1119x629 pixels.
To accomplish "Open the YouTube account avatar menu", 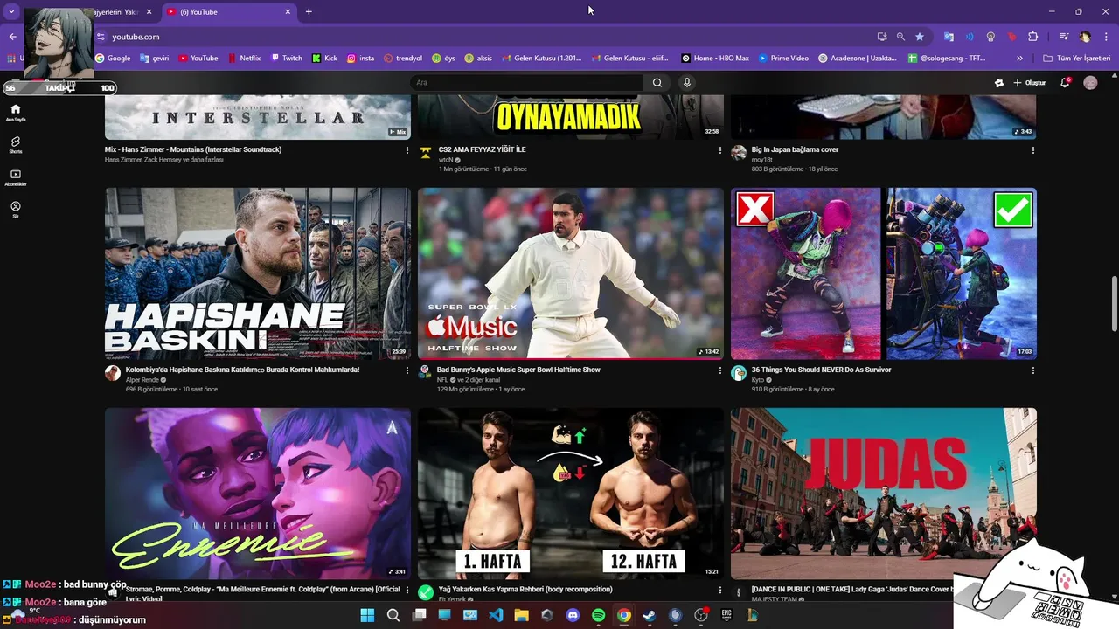I will 1090,83.
